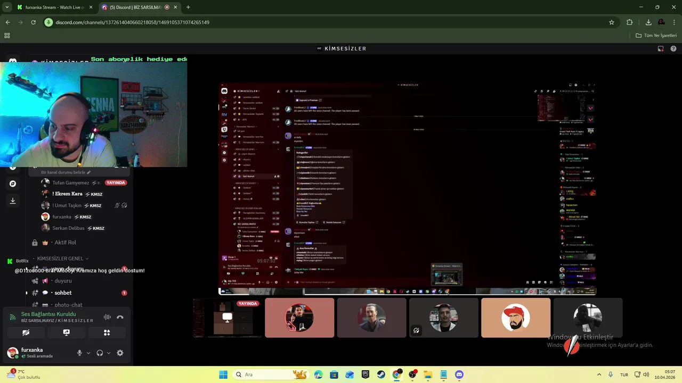Switch to Chrome in the taskbar

click(x=396, y=374)
